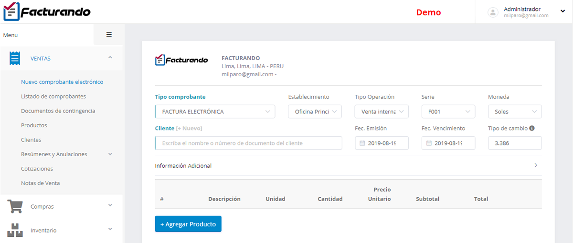Viewport: 573px width, 243px height.
Task: Open the Establecimiento dropdown
Action: (315, 111)
